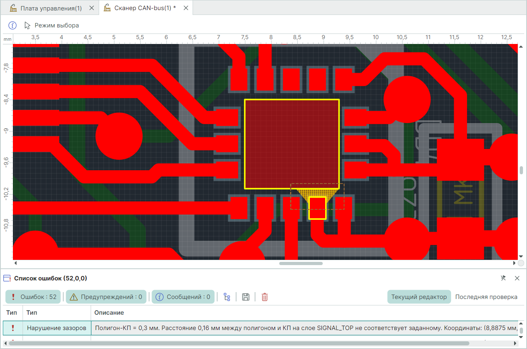Close the Сканер CAN-bus(1) tab
This screenshot has width=527, height=349.
point(186,8)
